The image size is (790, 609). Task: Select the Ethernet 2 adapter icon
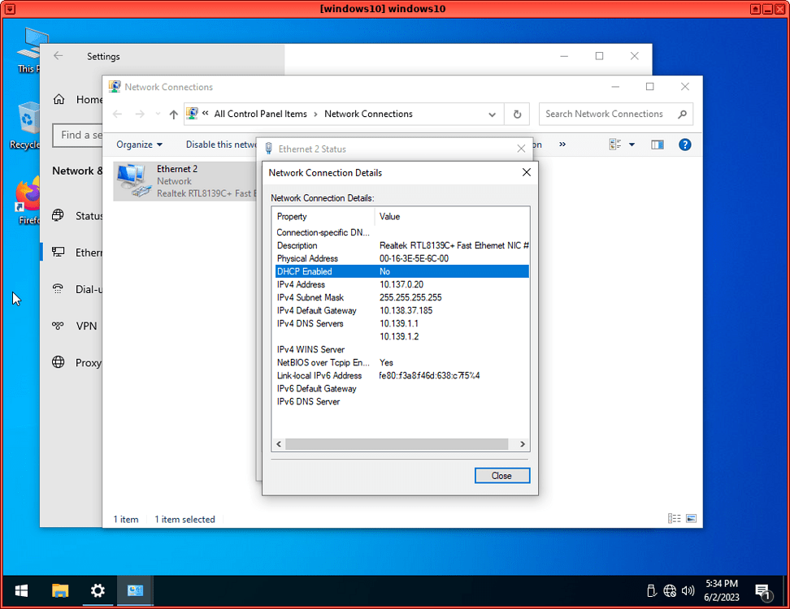coord(133,181)
